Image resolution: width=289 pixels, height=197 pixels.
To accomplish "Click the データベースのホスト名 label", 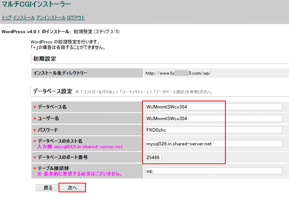I will (60, 141).
